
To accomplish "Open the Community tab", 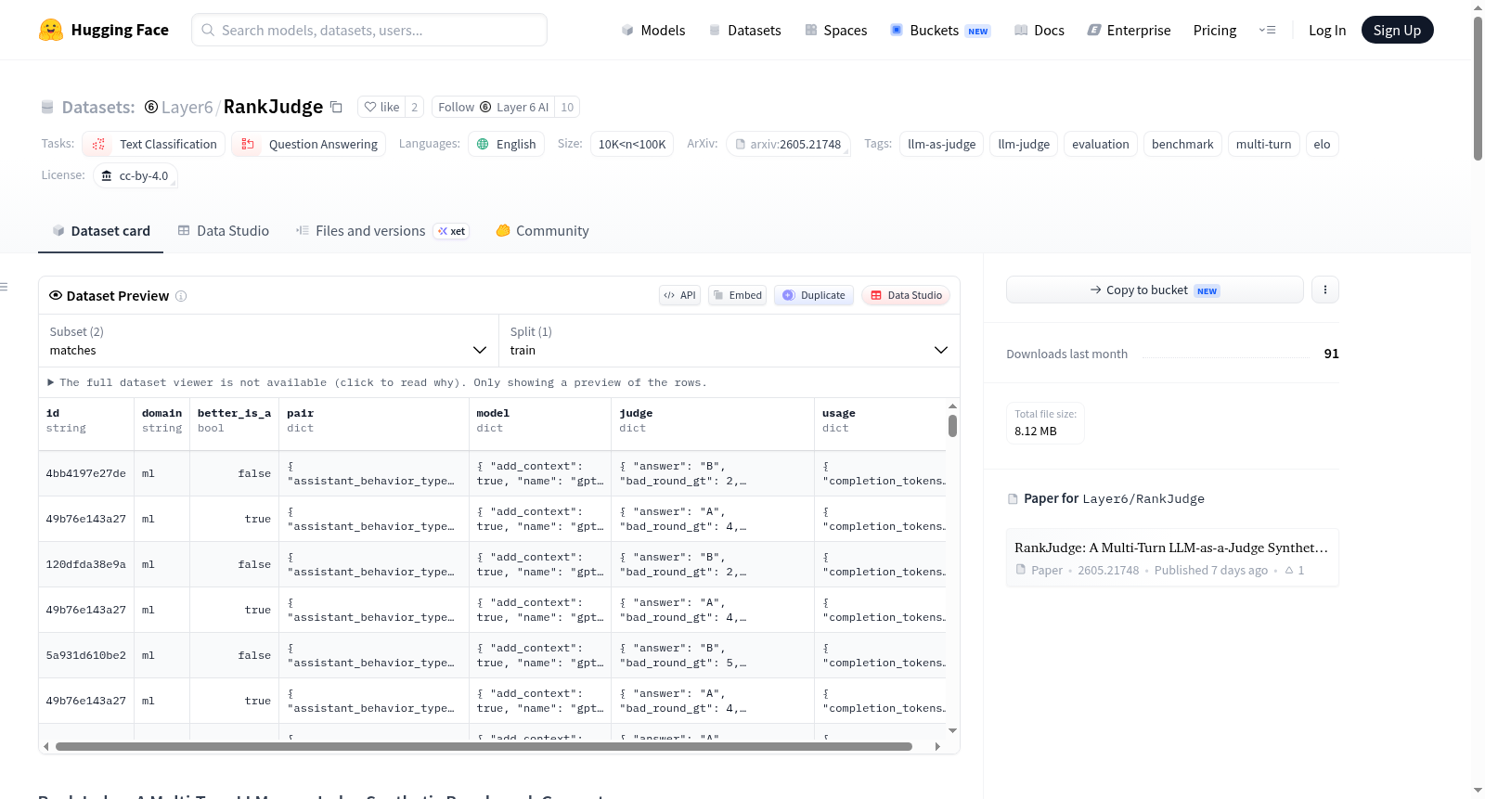I will click(x=542, y=231).
